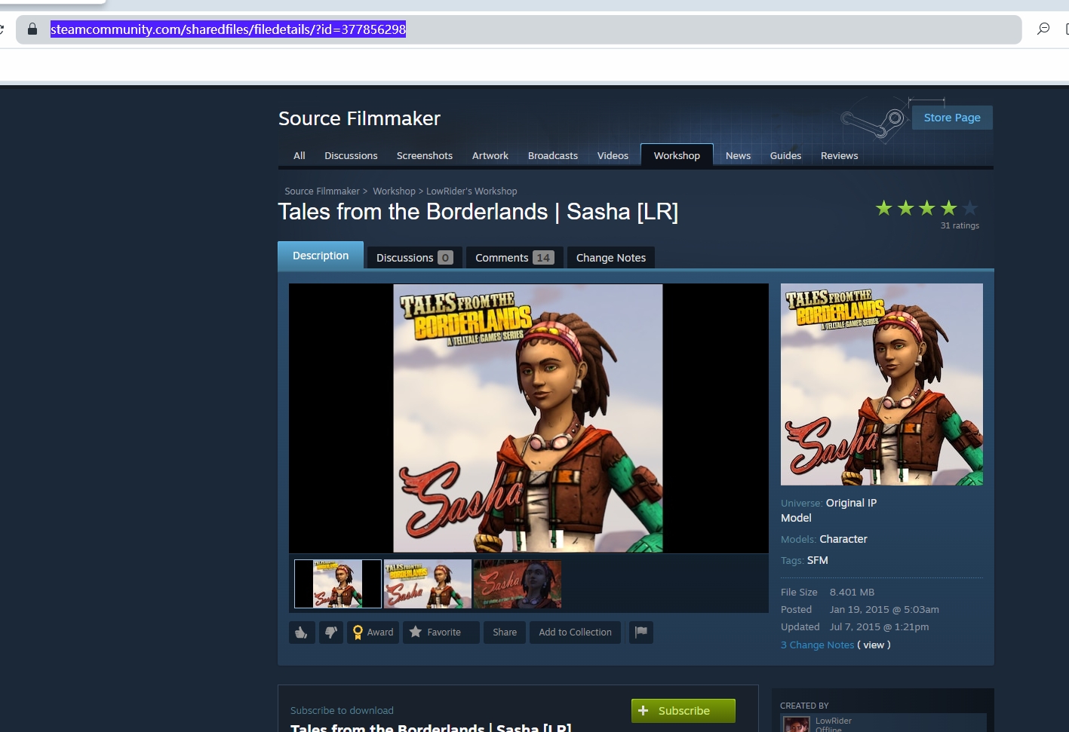
Task: Click the padlock site info icon
Action: click(x=32, y=29)
